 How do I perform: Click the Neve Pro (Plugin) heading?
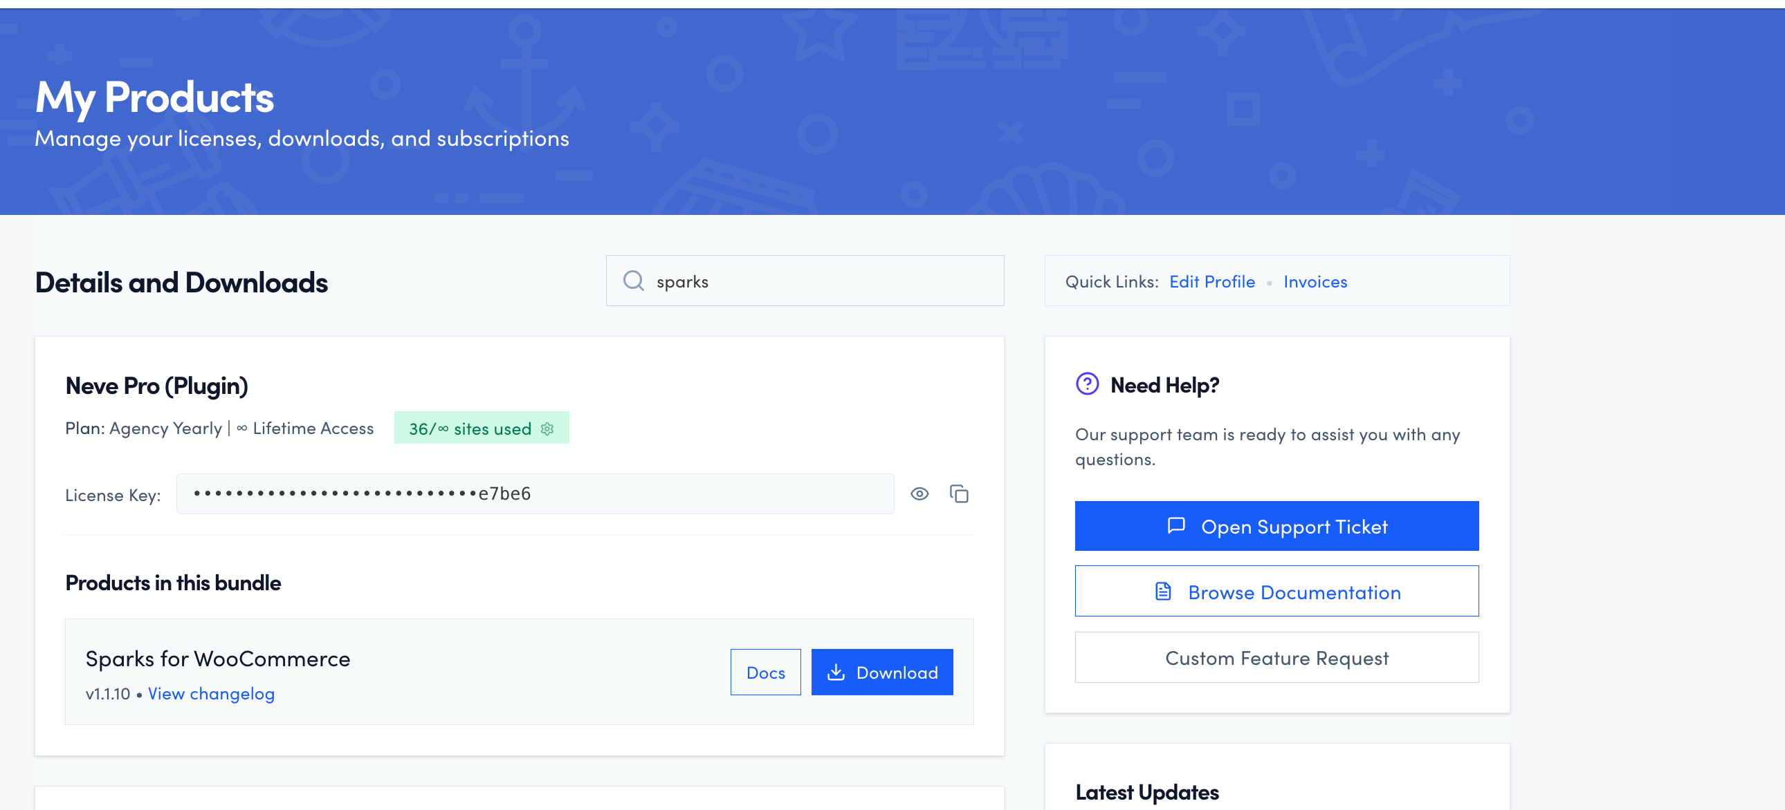(x=156, y=386)
